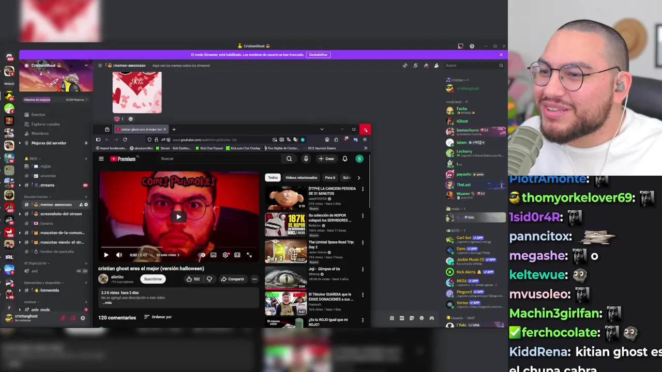Expand the video description with '...más'
Screen dimensions: 662x372
point(108,302)
